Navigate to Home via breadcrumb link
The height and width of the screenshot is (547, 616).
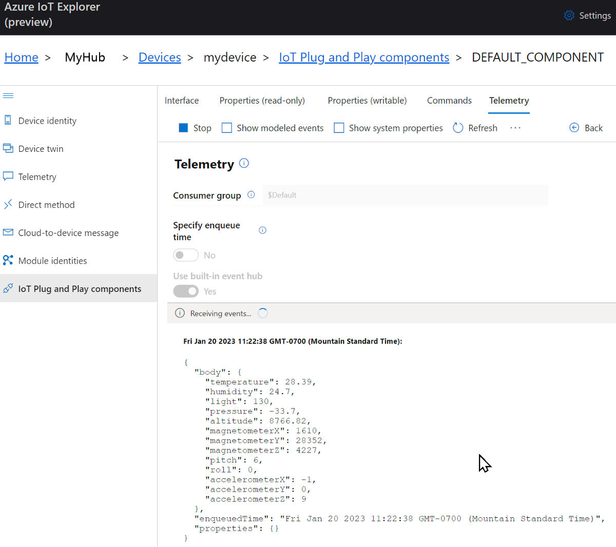[21, 57]
